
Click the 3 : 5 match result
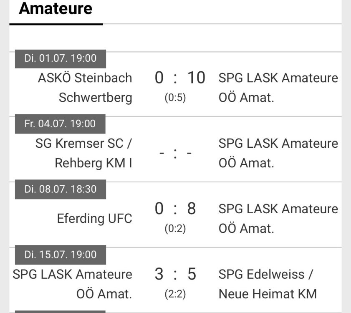pyautogui.click(x=175, y=274)
